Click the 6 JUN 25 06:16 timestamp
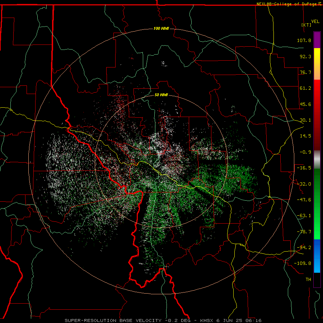 239,320
